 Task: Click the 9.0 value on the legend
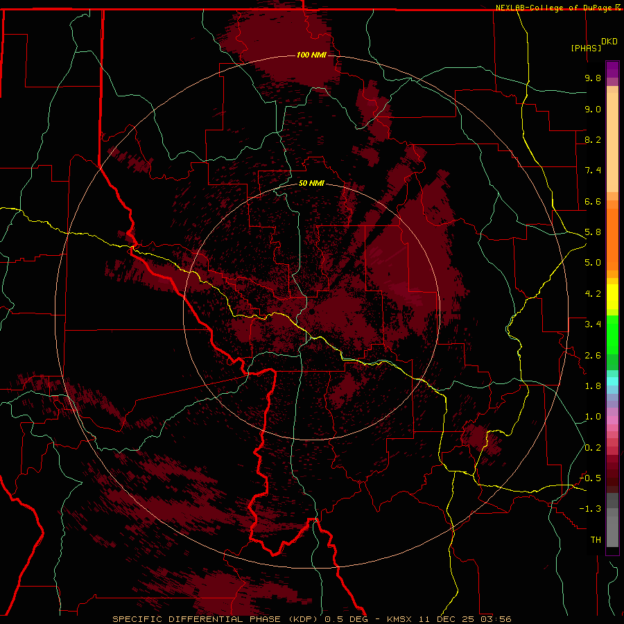click(x=593, y=109)
